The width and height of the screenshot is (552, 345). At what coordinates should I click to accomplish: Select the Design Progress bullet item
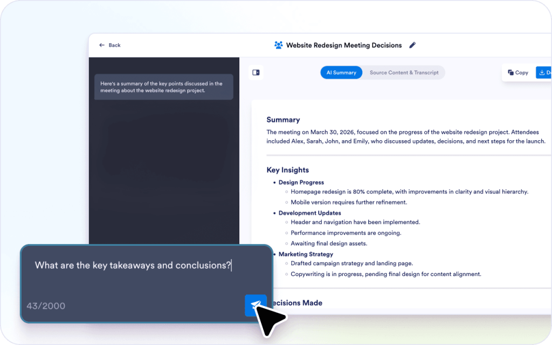point(301,182)
